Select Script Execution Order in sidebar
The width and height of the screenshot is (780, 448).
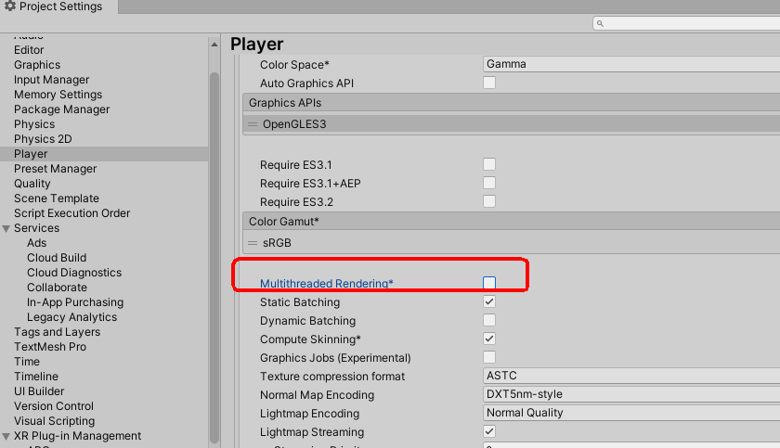point(71,213)
